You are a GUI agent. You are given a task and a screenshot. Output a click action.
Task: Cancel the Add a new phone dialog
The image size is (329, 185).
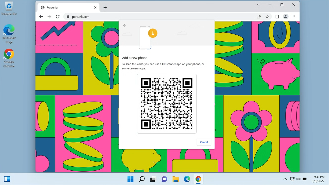pos(204,142)
